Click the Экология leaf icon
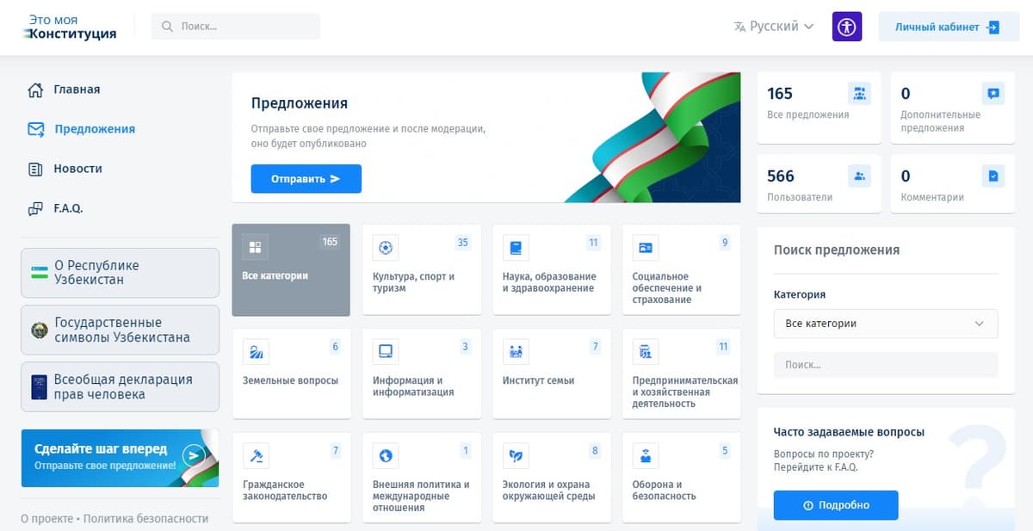The width and height of the screenshot is (1033, 531). [516, 455]
